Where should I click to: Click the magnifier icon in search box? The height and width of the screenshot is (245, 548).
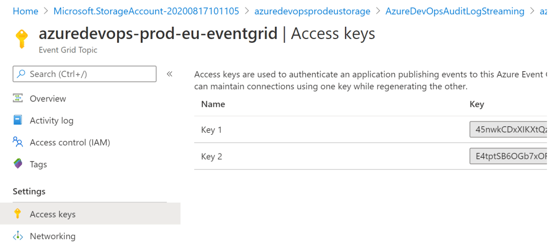21,74
